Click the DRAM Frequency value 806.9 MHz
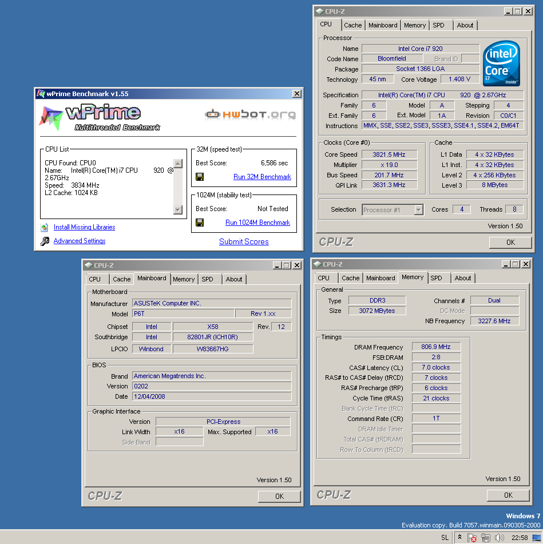Viewport: 543px width, 544px height. [436, 347]
